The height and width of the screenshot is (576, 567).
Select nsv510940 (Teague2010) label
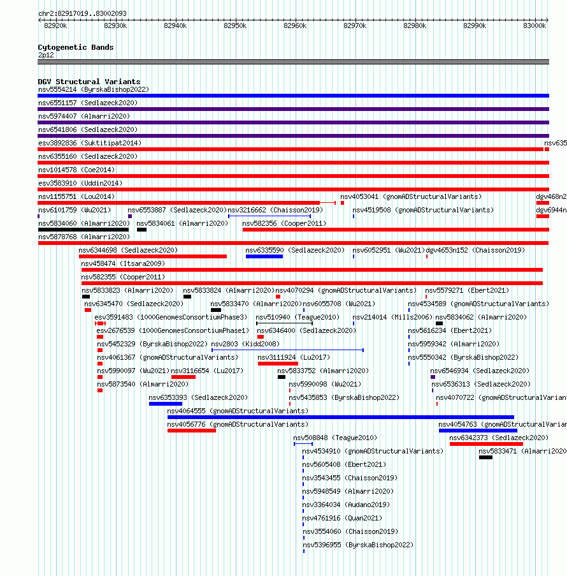pos(298,318)
